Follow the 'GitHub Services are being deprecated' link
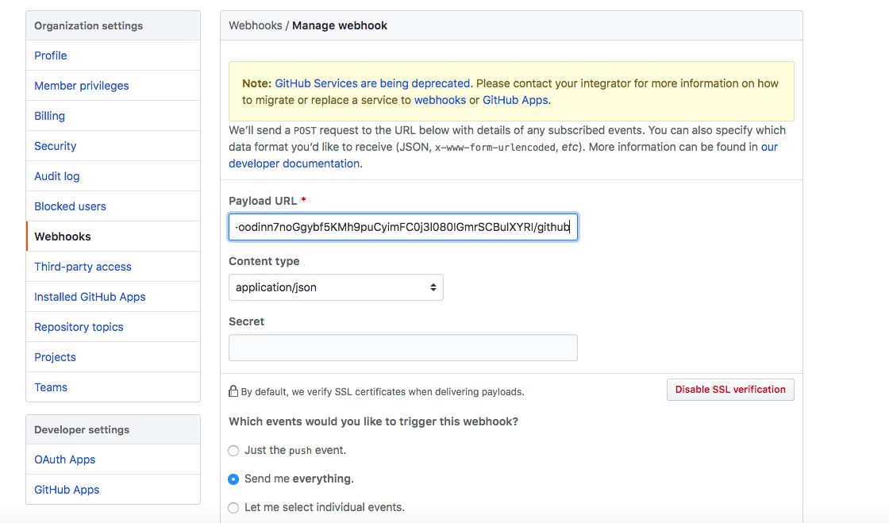The height and width of the screenshot is (523, 889). coord(372,83)
